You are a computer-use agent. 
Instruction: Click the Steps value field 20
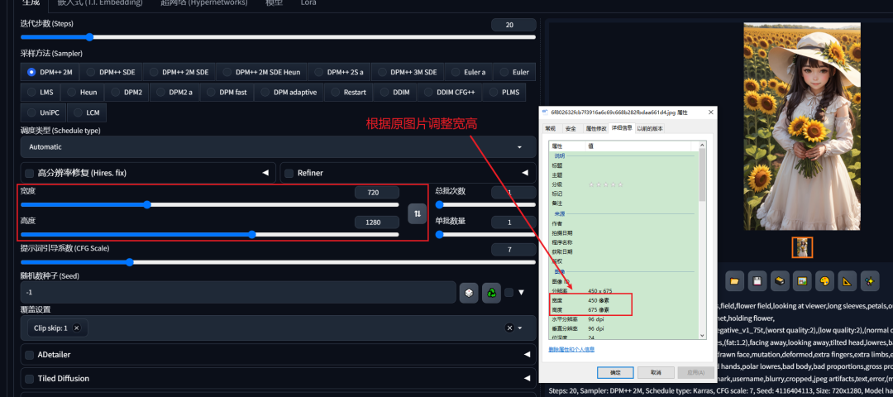tap(513, 25)
